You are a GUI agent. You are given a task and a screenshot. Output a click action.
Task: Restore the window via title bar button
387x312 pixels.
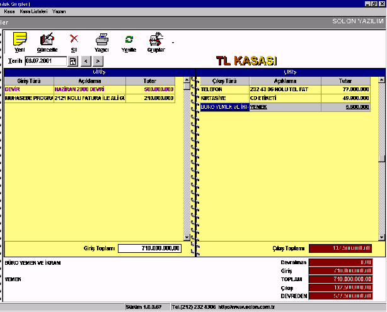[374, 4]
